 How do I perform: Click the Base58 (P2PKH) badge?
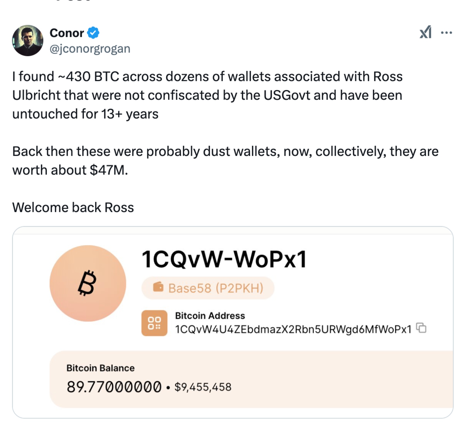(208, 288)
